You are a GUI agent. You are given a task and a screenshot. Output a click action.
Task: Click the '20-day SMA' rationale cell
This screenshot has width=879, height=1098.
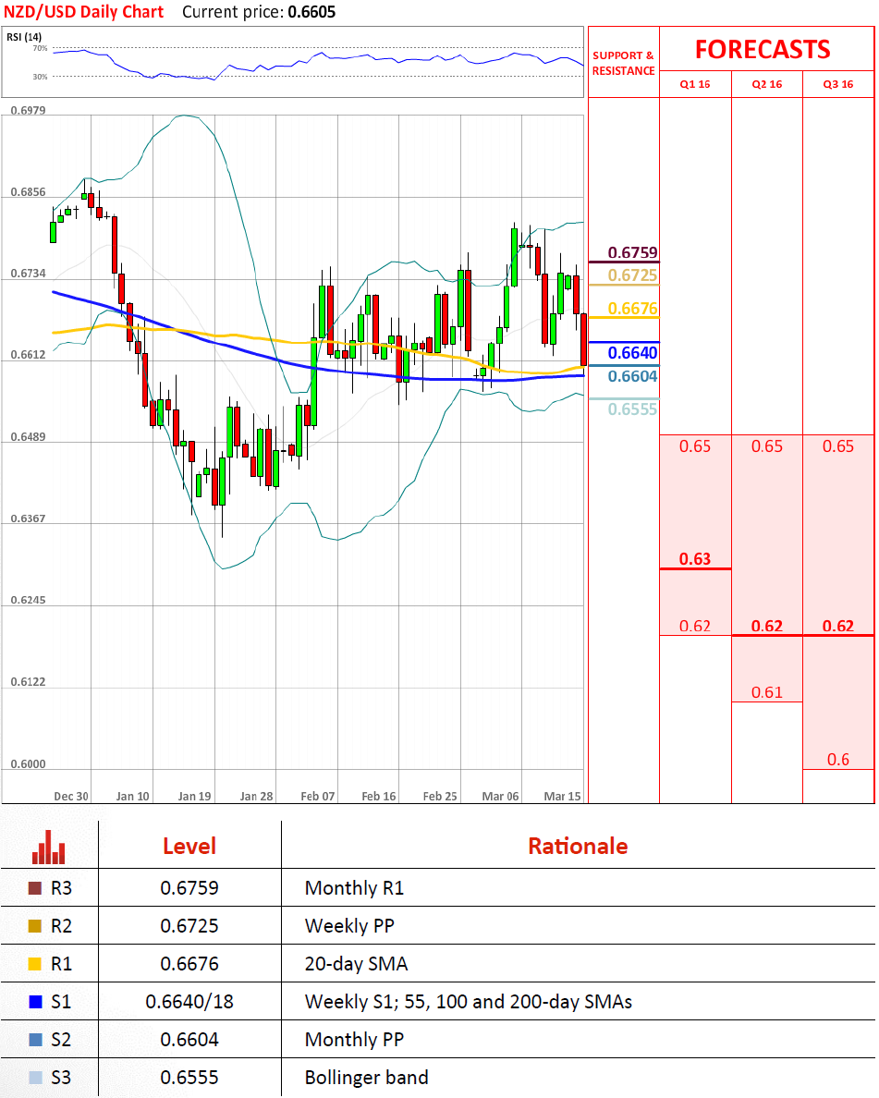click(x=356, y=964)
